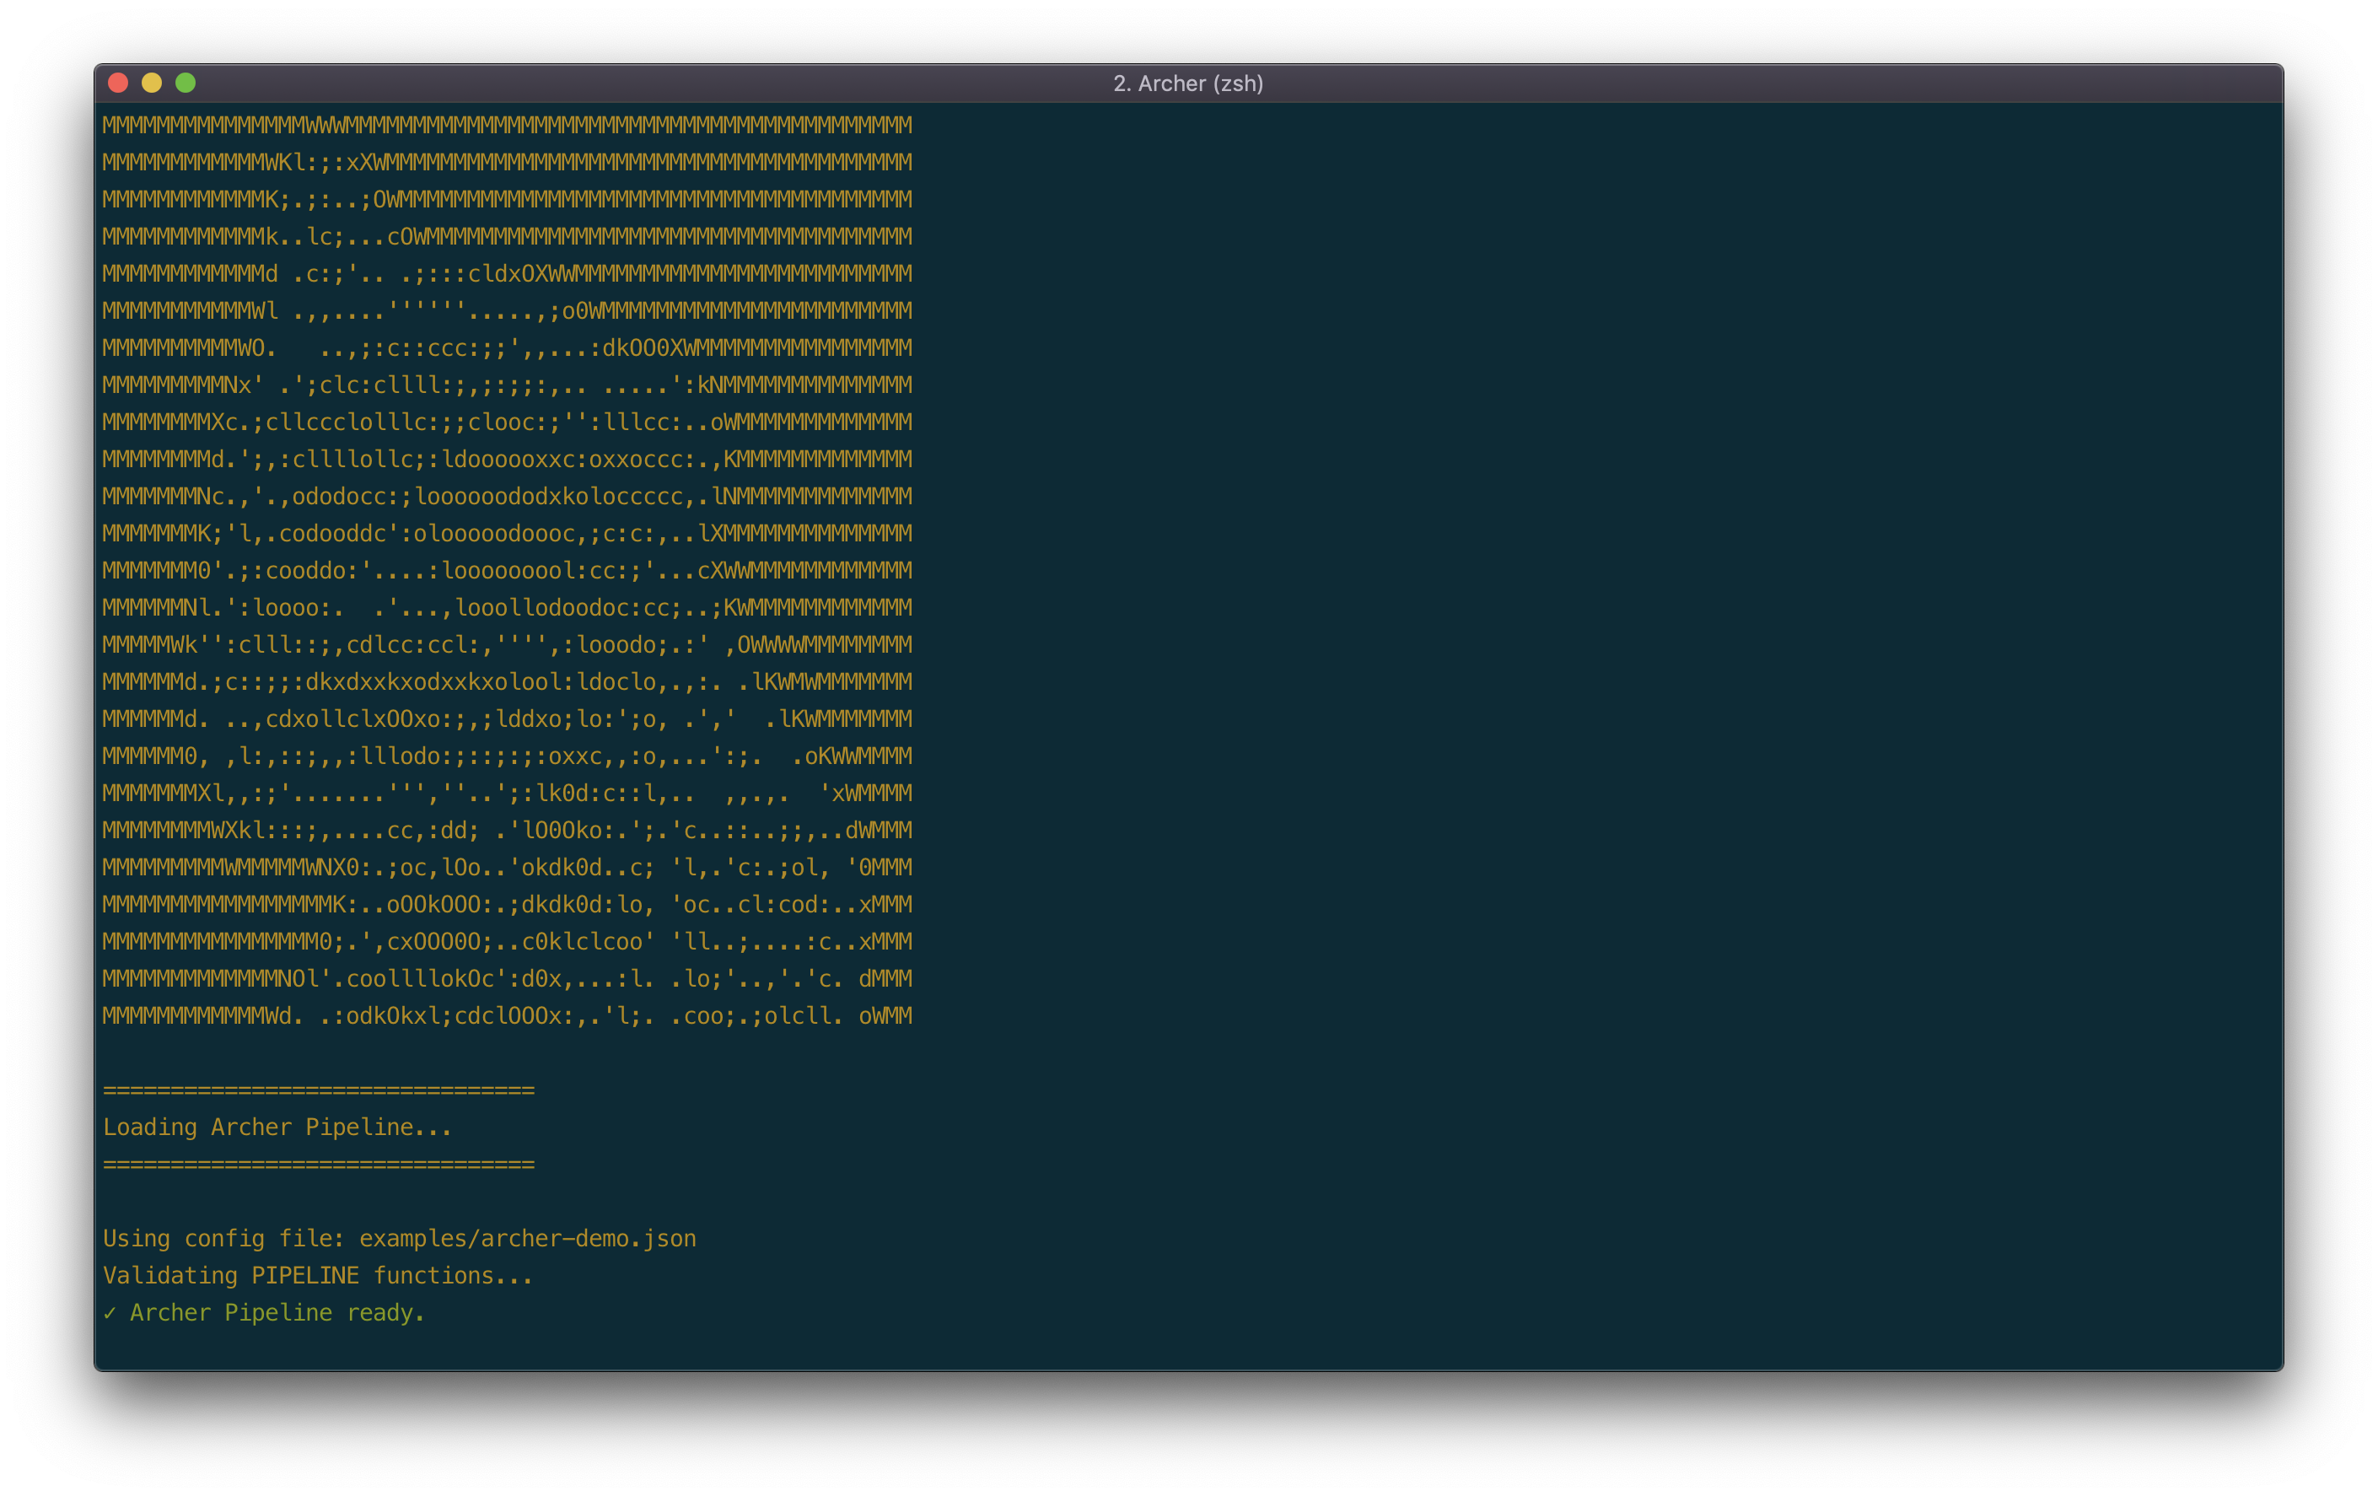This screenshot has width=2378, height=1496.
Task: Click the equals separator below 'Loading Archer Pipeline'
Action: [x=319, y=1165]
